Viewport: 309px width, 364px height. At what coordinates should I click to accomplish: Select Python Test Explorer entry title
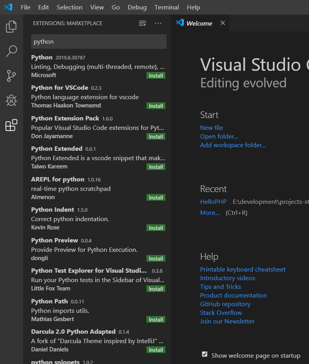(89, 271)
